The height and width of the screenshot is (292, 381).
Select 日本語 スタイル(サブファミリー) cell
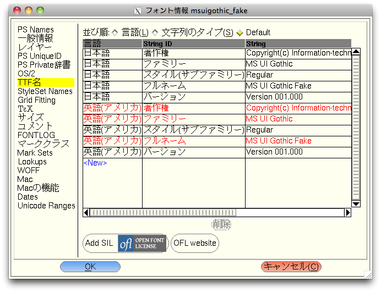tap(194, 75)
